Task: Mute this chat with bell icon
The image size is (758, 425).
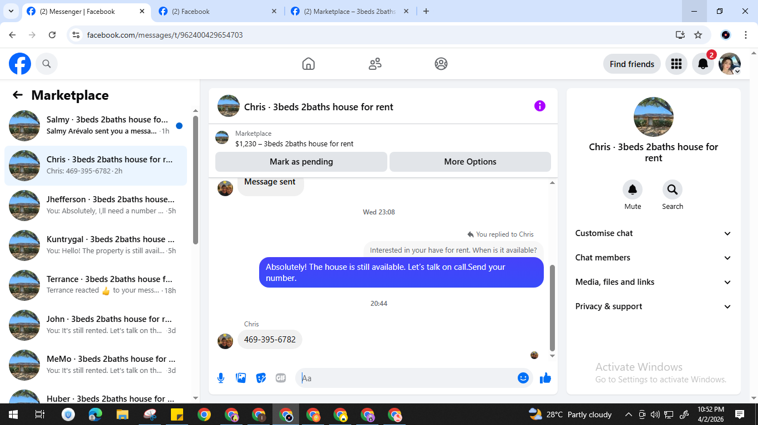Action: (x=633, y=190)
